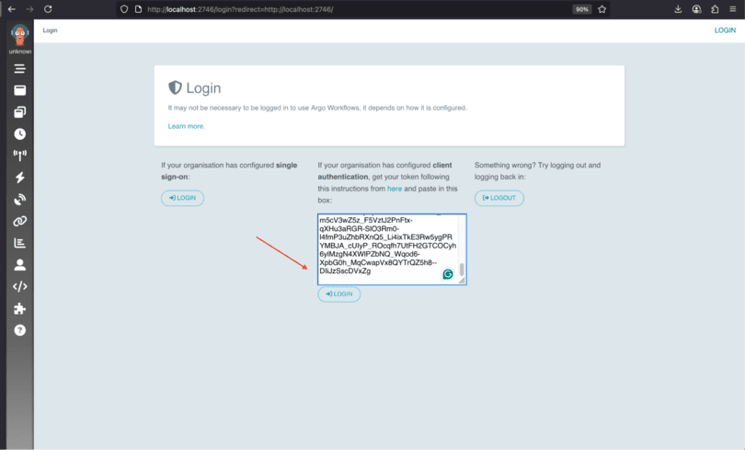Click the LOGOUT button
Screen dimensions: 745x450
coord(499,198)
